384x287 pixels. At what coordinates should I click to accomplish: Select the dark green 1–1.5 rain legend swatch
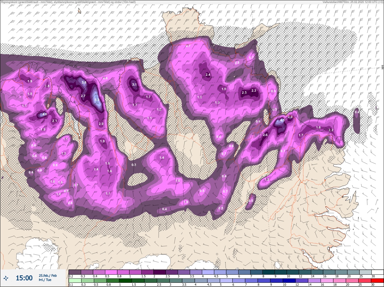pos(125,281)
